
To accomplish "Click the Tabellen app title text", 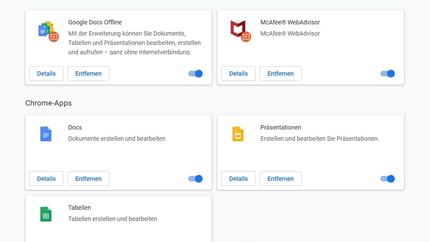I will [x=80, y=208].
